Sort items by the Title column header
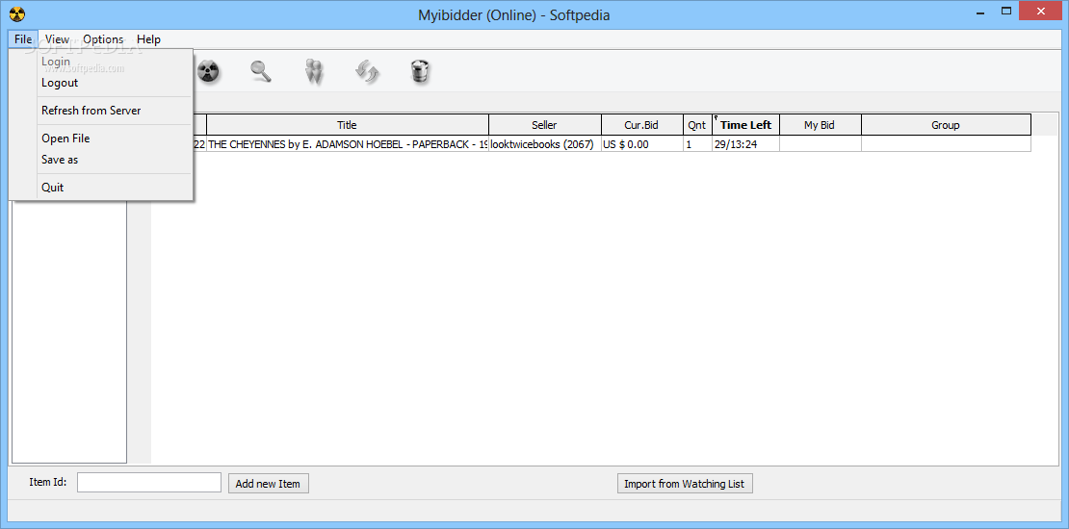 (348, 125)
